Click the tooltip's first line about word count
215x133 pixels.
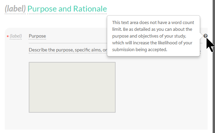click(x=153, y=23)
